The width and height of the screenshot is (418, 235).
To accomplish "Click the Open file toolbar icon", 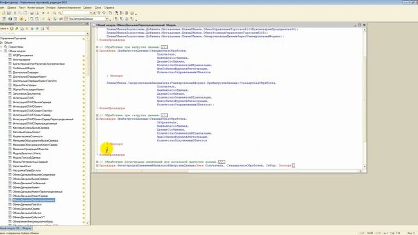I will 3,13.
